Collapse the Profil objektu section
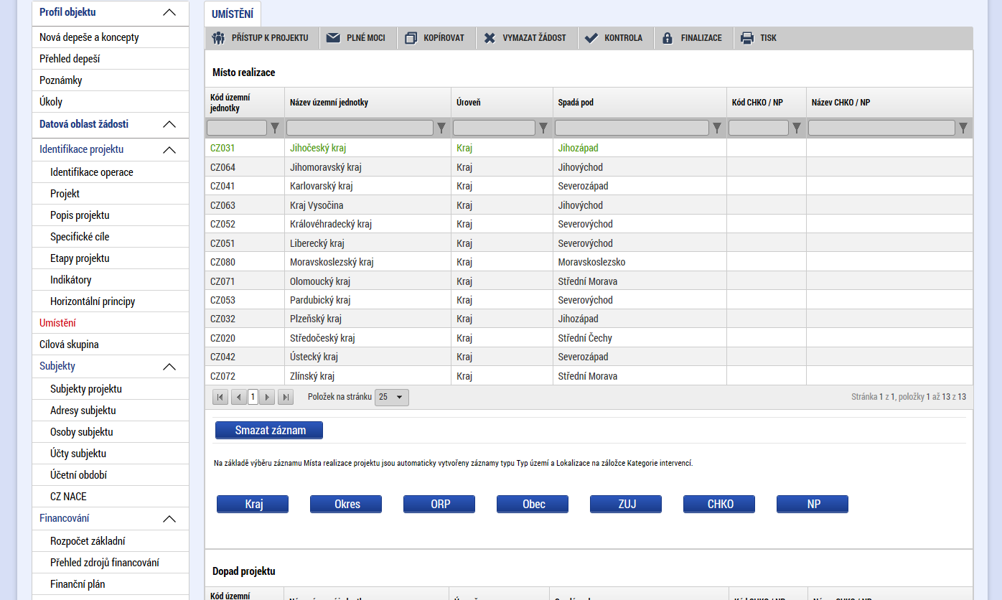 point(169,12)
